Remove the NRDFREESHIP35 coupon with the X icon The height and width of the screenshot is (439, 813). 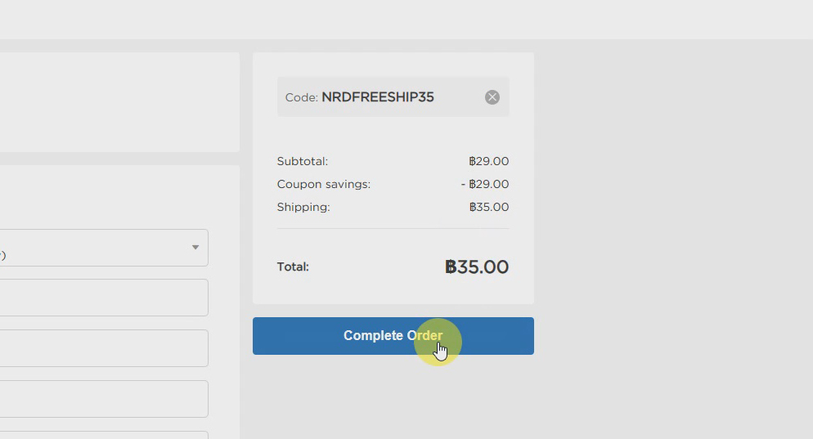[492, 97]
